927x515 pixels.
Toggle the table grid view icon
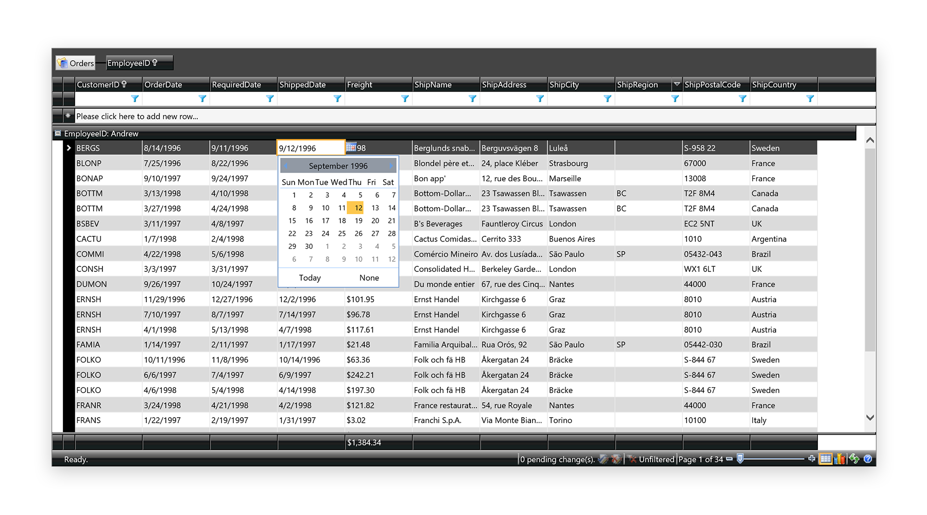(x=826, y=459)
